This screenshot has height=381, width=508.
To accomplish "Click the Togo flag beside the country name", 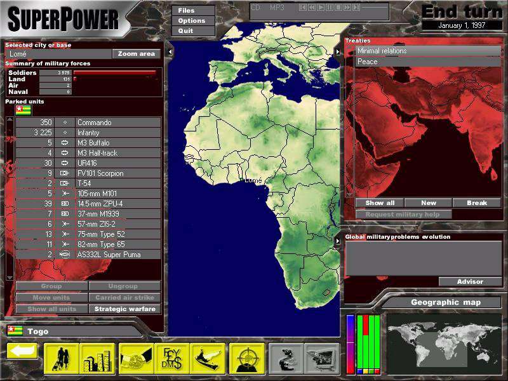I will tap(15, 330).
